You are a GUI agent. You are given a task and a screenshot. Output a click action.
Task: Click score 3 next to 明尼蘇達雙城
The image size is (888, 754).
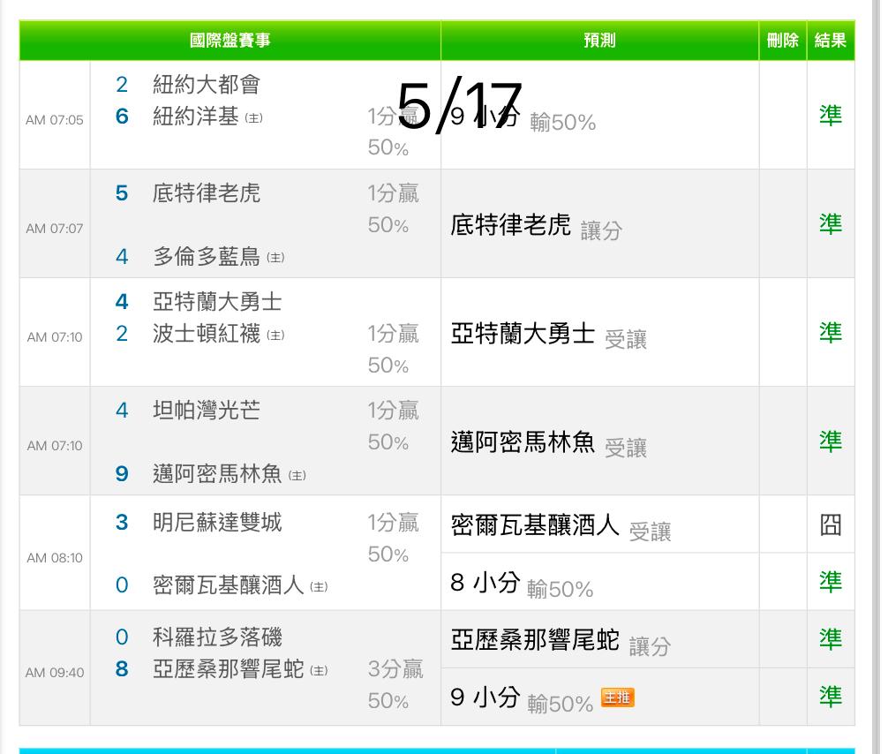pyautogui.click(x=122, y=523)
